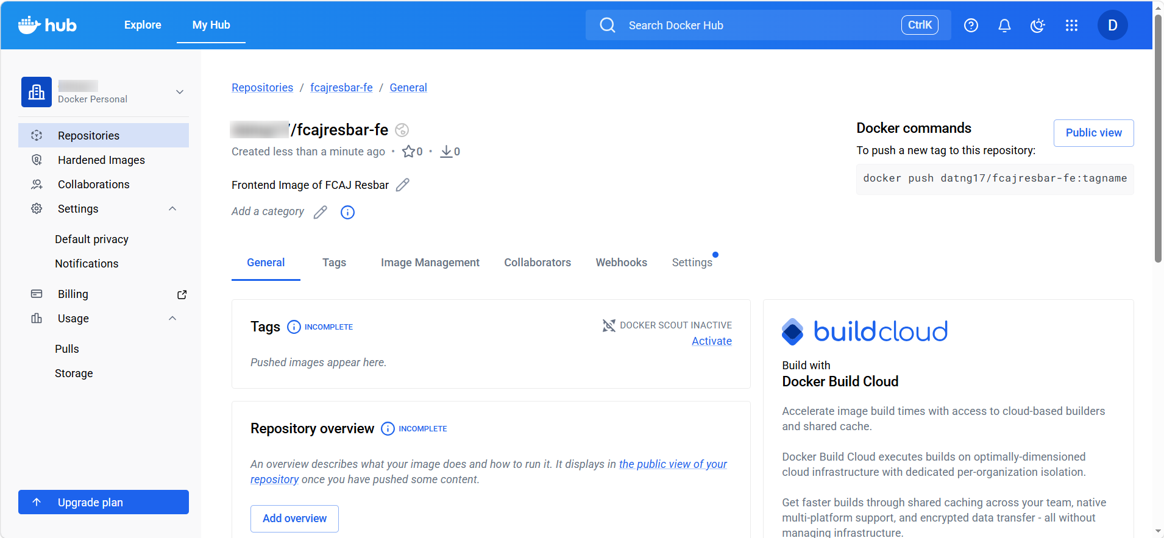The image size is (1164, 538).
Task: Click the downloads arrow icon
Action: [447, 152]
